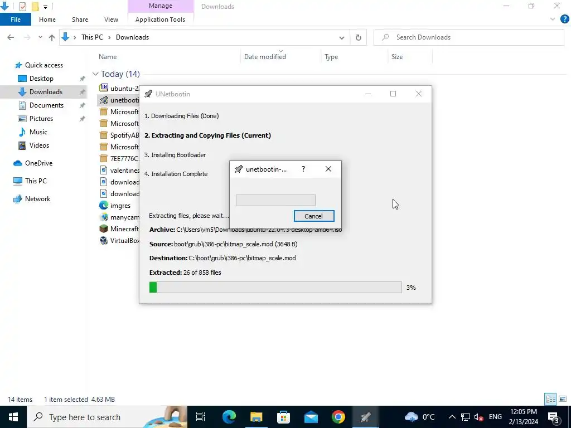Image resolution: width=571 pixels, height=428 pixels.
Task: Click This PC in the address breadcrumb
Action: [92, 37]
